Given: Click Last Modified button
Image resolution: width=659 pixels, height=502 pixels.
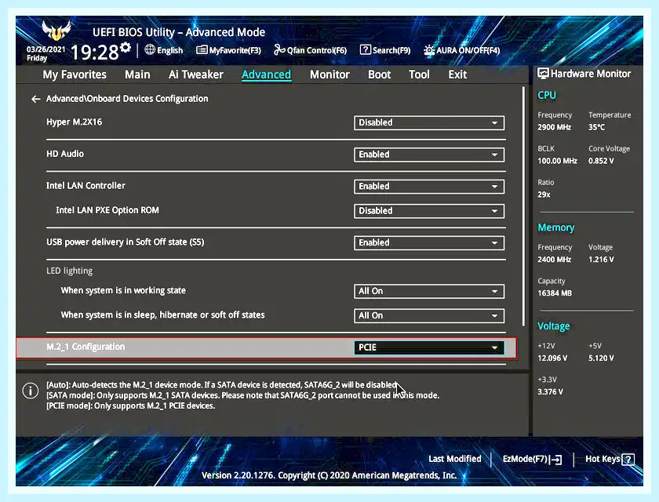Looking at the screenshot, I should pos(455,459).
